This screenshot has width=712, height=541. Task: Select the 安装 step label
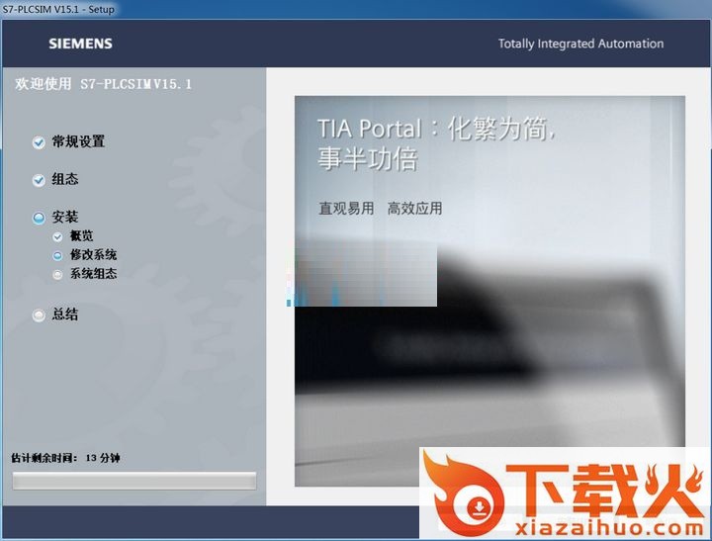pyautogui.click(x=65, y=217)
